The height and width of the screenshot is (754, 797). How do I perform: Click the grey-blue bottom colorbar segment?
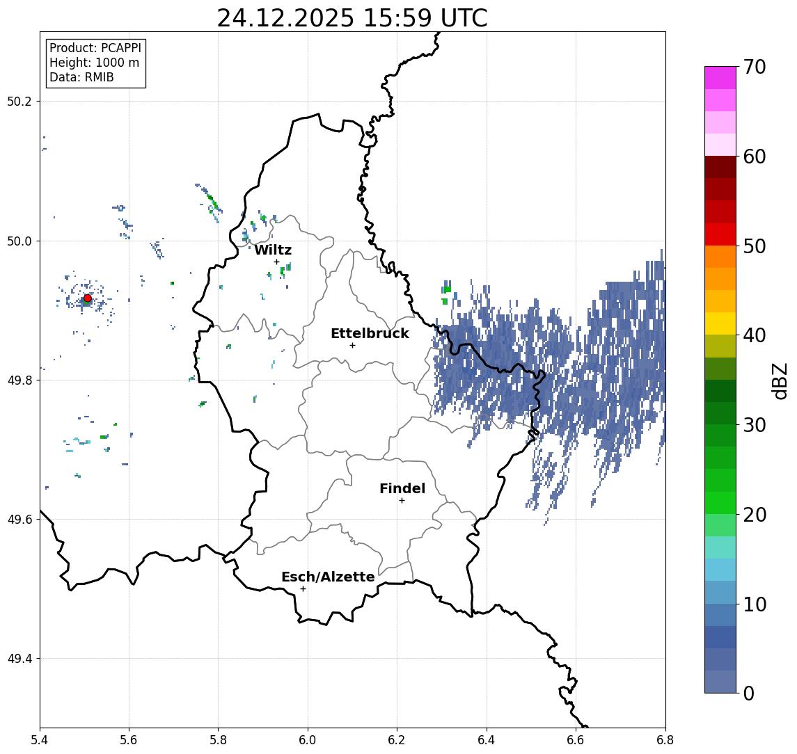pyautogui.click(x=720, y=682)
